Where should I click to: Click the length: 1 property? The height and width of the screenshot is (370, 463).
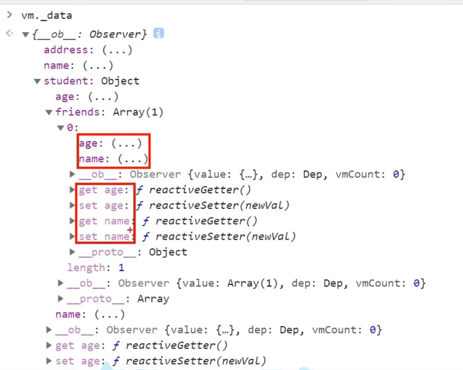point(95,267)
